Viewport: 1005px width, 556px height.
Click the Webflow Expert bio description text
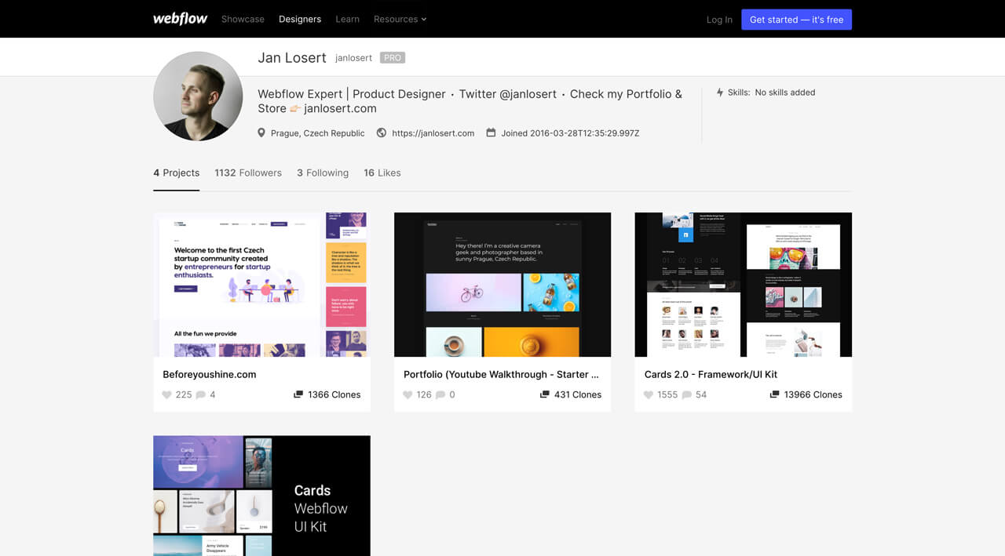470,101
